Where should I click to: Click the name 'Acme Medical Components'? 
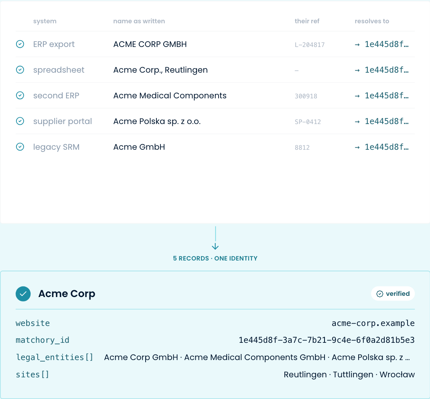tap(170, 96)
